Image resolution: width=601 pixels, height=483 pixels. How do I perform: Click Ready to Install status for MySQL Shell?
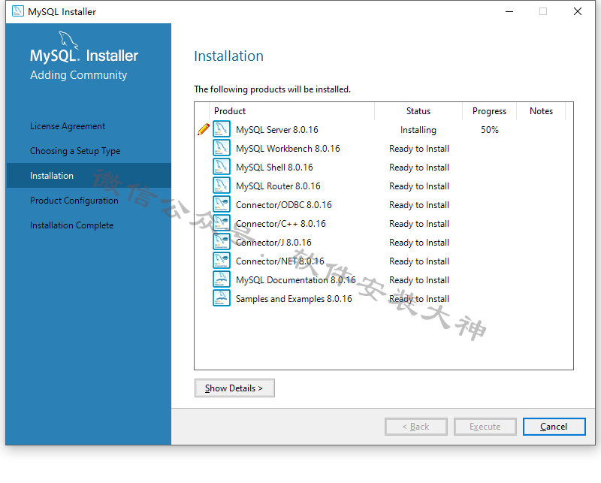point(419,167)
